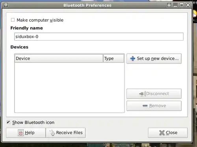This screenshot has height=147, width=197.
Task: Uncheck Show Bluetooth icon checkbox
Action: pos(8,122)
